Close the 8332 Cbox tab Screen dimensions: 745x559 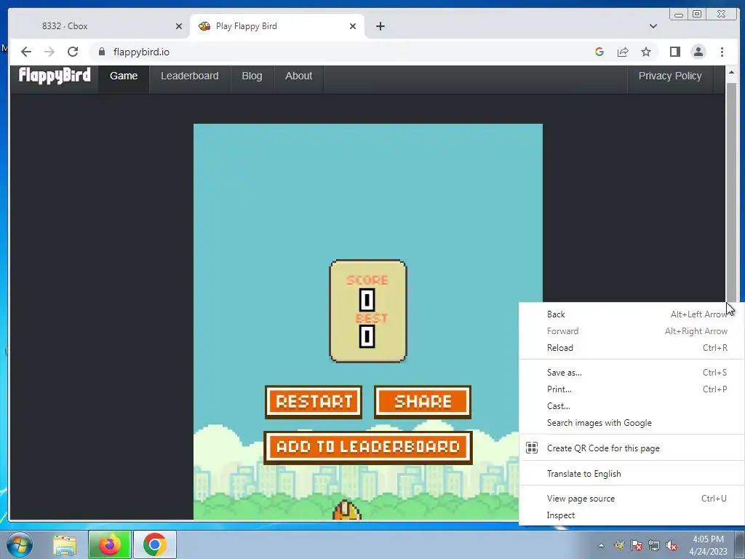(179, 26)
